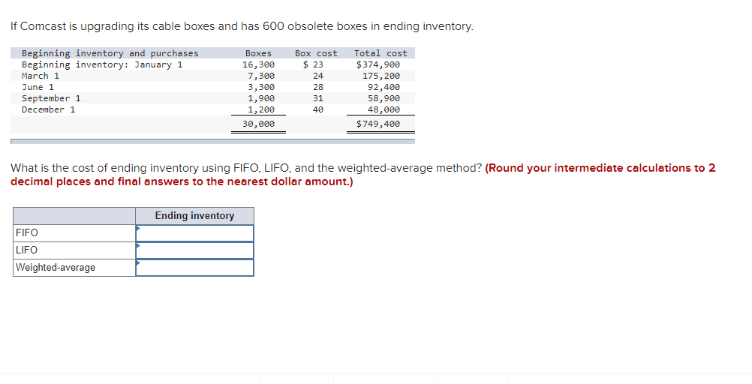Click the 92,400 total cost value
Viewport: 752px width, 384px height.
pyautogui.click(x=384, y=87)
